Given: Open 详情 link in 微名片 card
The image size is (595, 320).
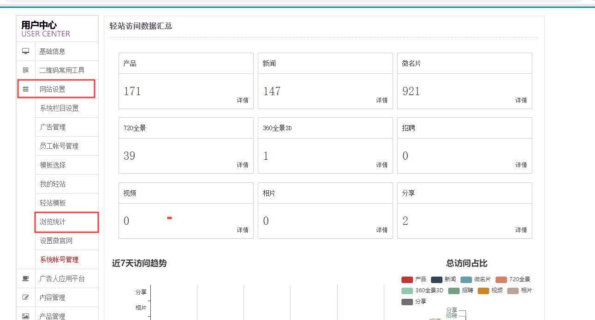Looking at the screenshot, I should [521, 100].
